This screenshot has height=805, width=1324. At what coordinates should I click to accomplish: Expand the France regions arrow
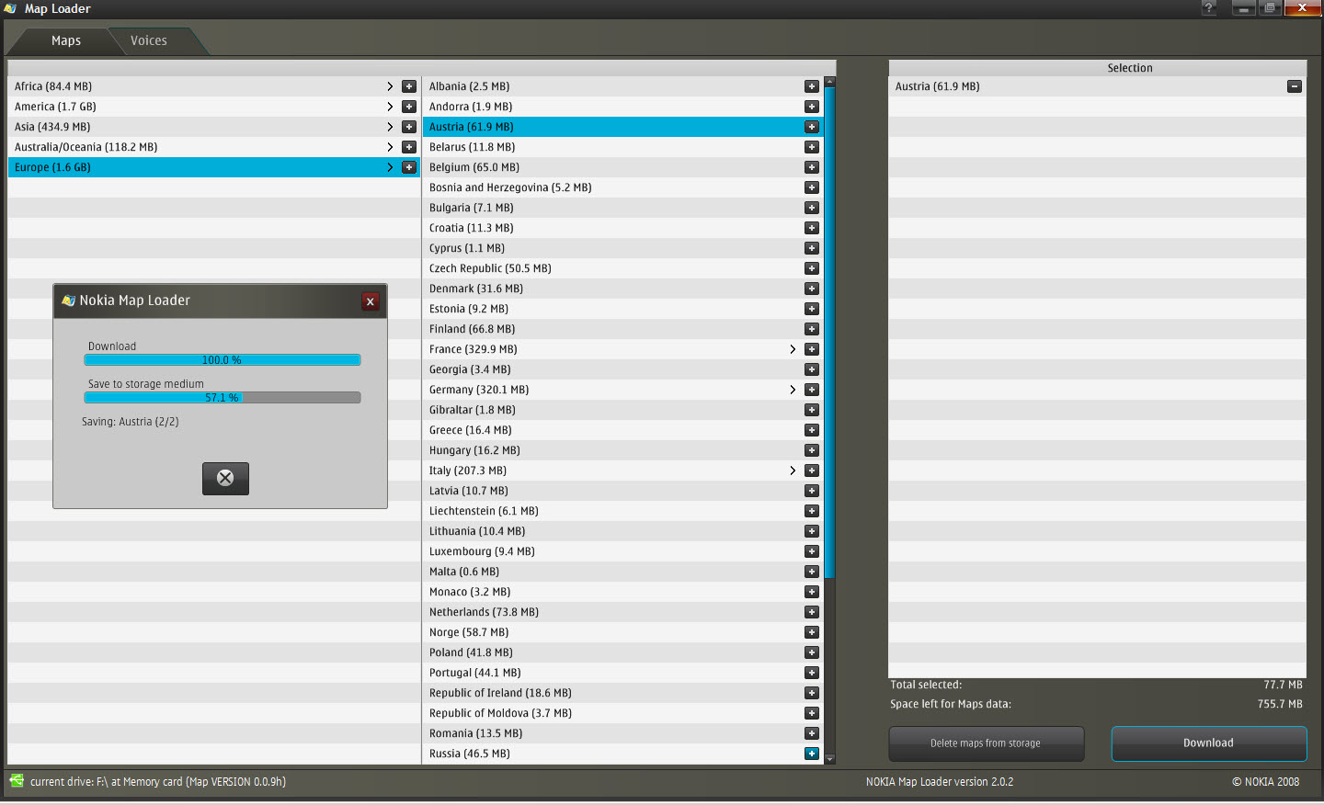(x=793, y=349)
